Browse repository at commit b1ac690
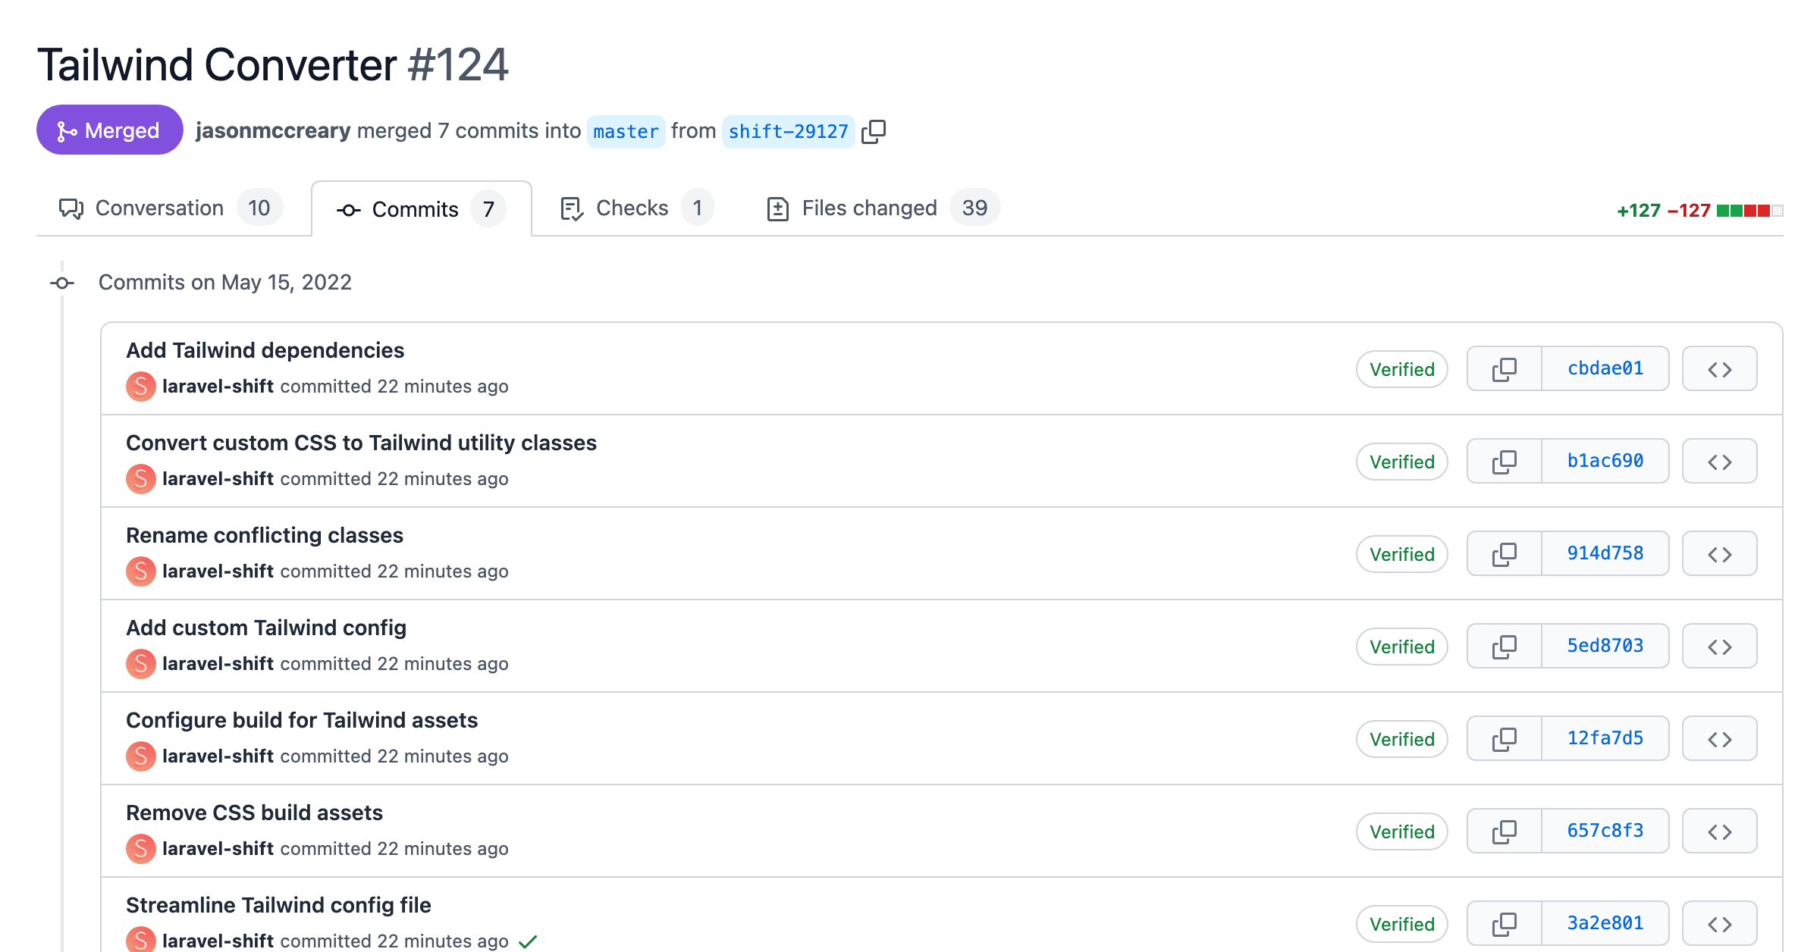 1719,462
